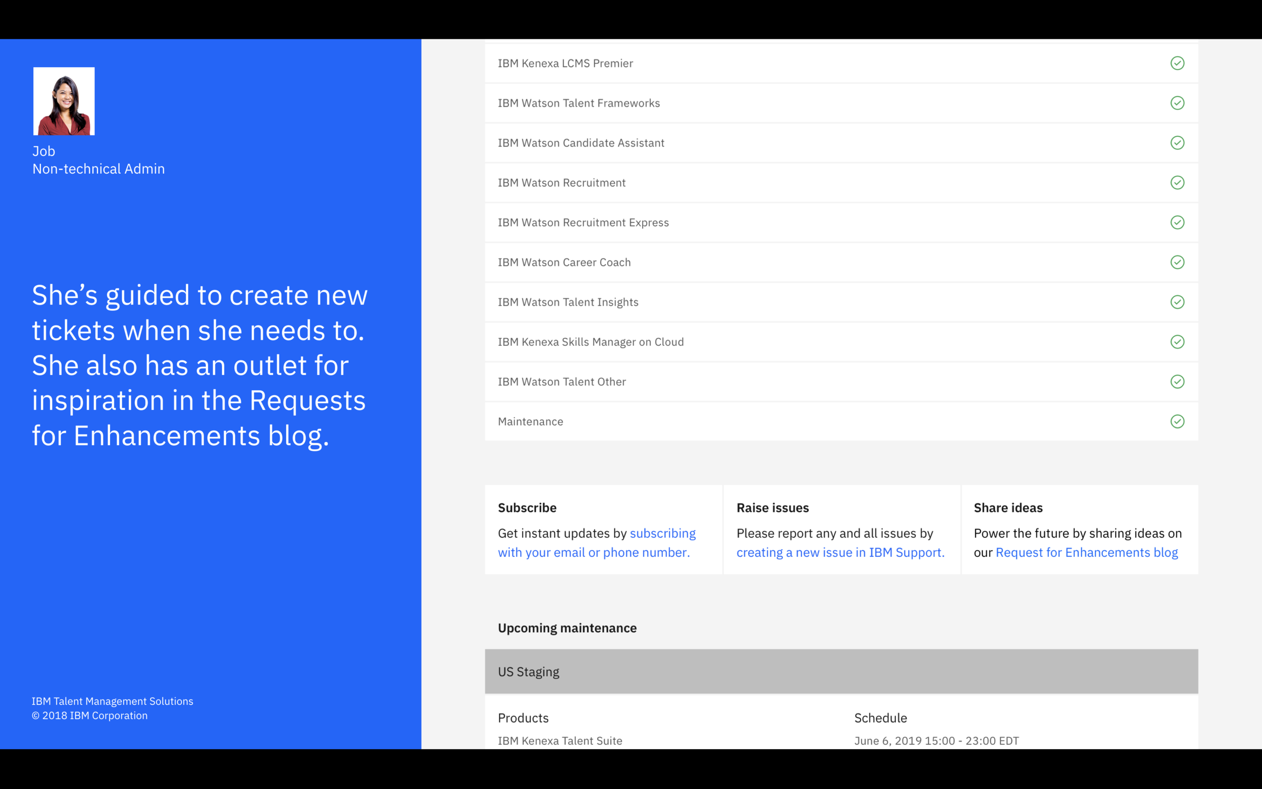This screenshot has width=1262, height=789.
Task: Click the Products column heading
Action: pyautogui.click(x=523, y=718)
